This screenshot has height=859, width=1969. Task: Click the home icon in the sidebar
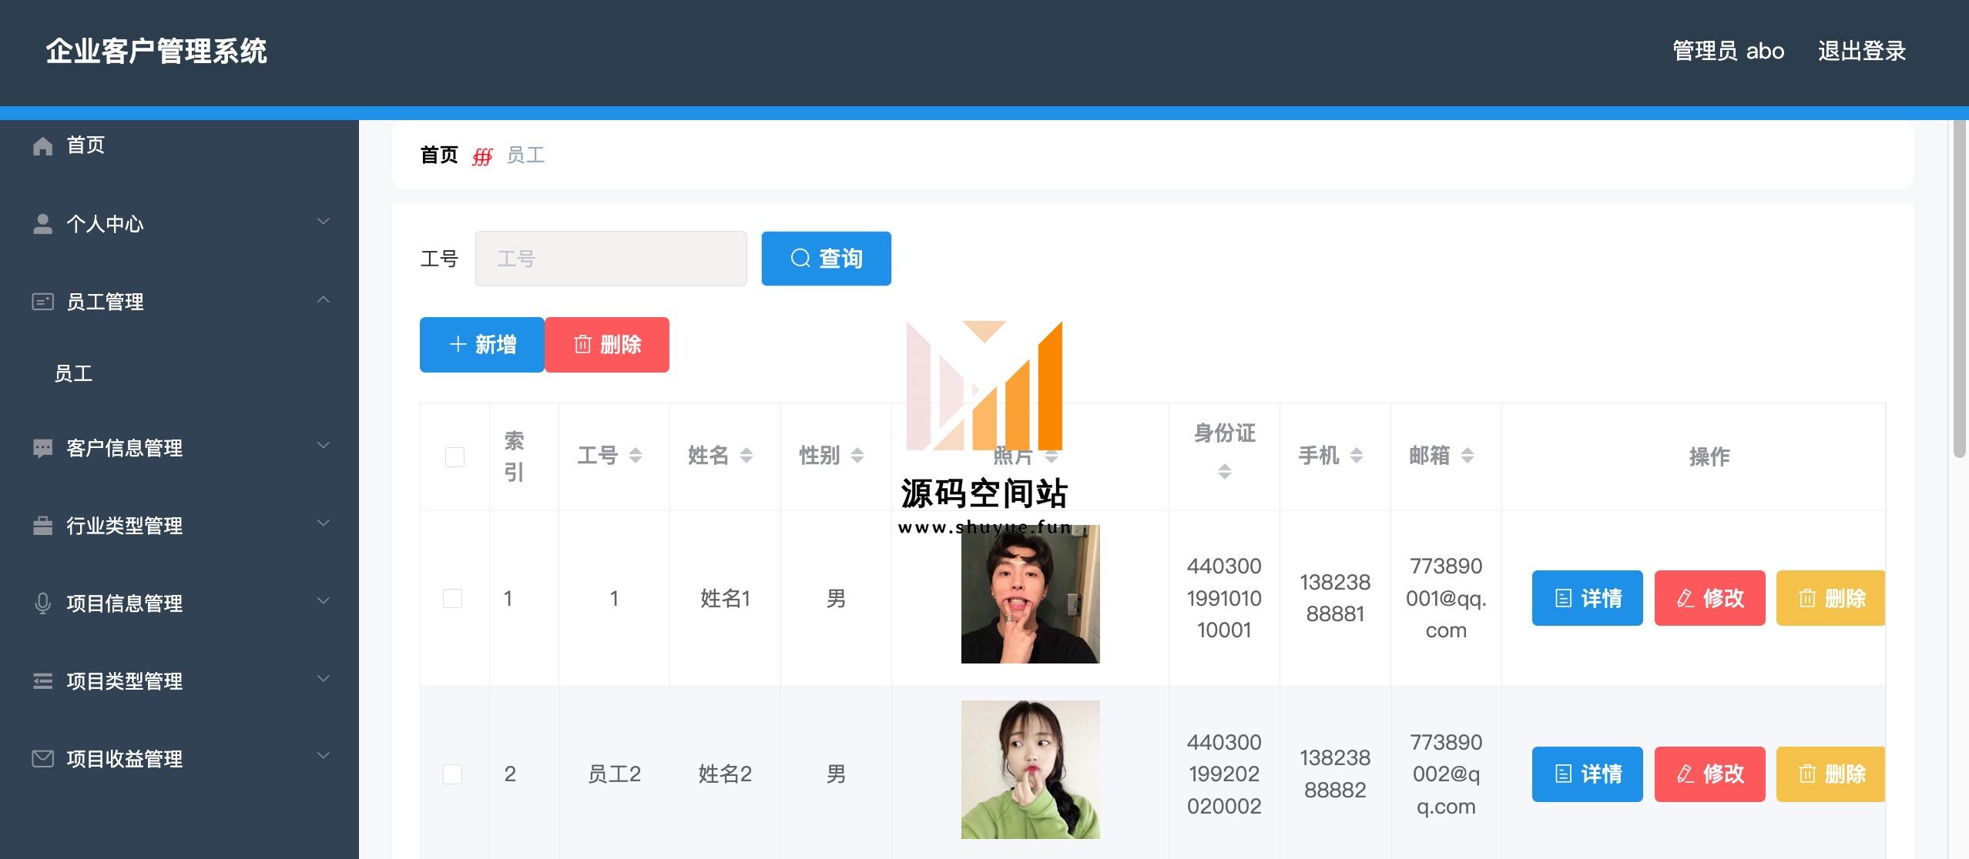(43, 145)
